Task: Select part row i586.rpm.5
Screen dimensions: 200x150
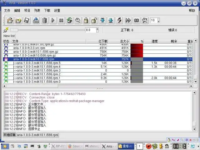Action: (x=98, y=63)
